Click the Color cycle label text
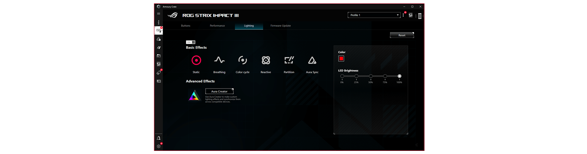The image size is (587, 154). coord(243,72)
